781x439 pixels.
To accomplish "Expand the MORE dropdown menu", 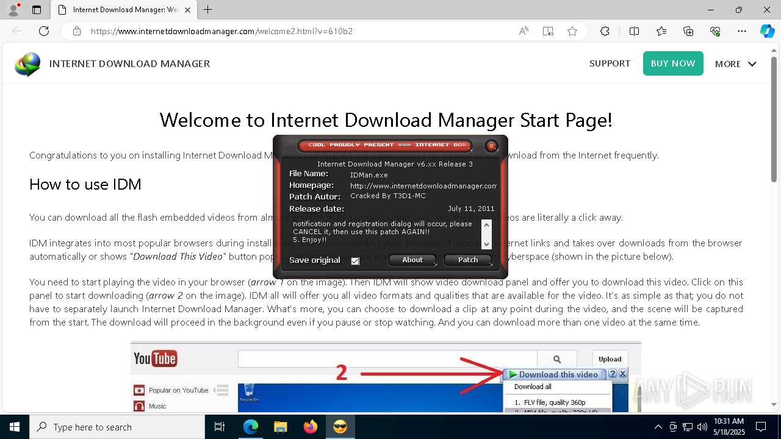I will (736, 64).
